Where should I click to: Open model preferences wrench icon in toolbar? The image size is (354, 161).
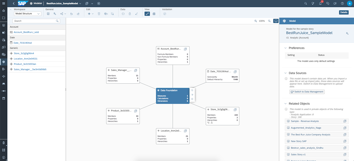pos(55,14)
